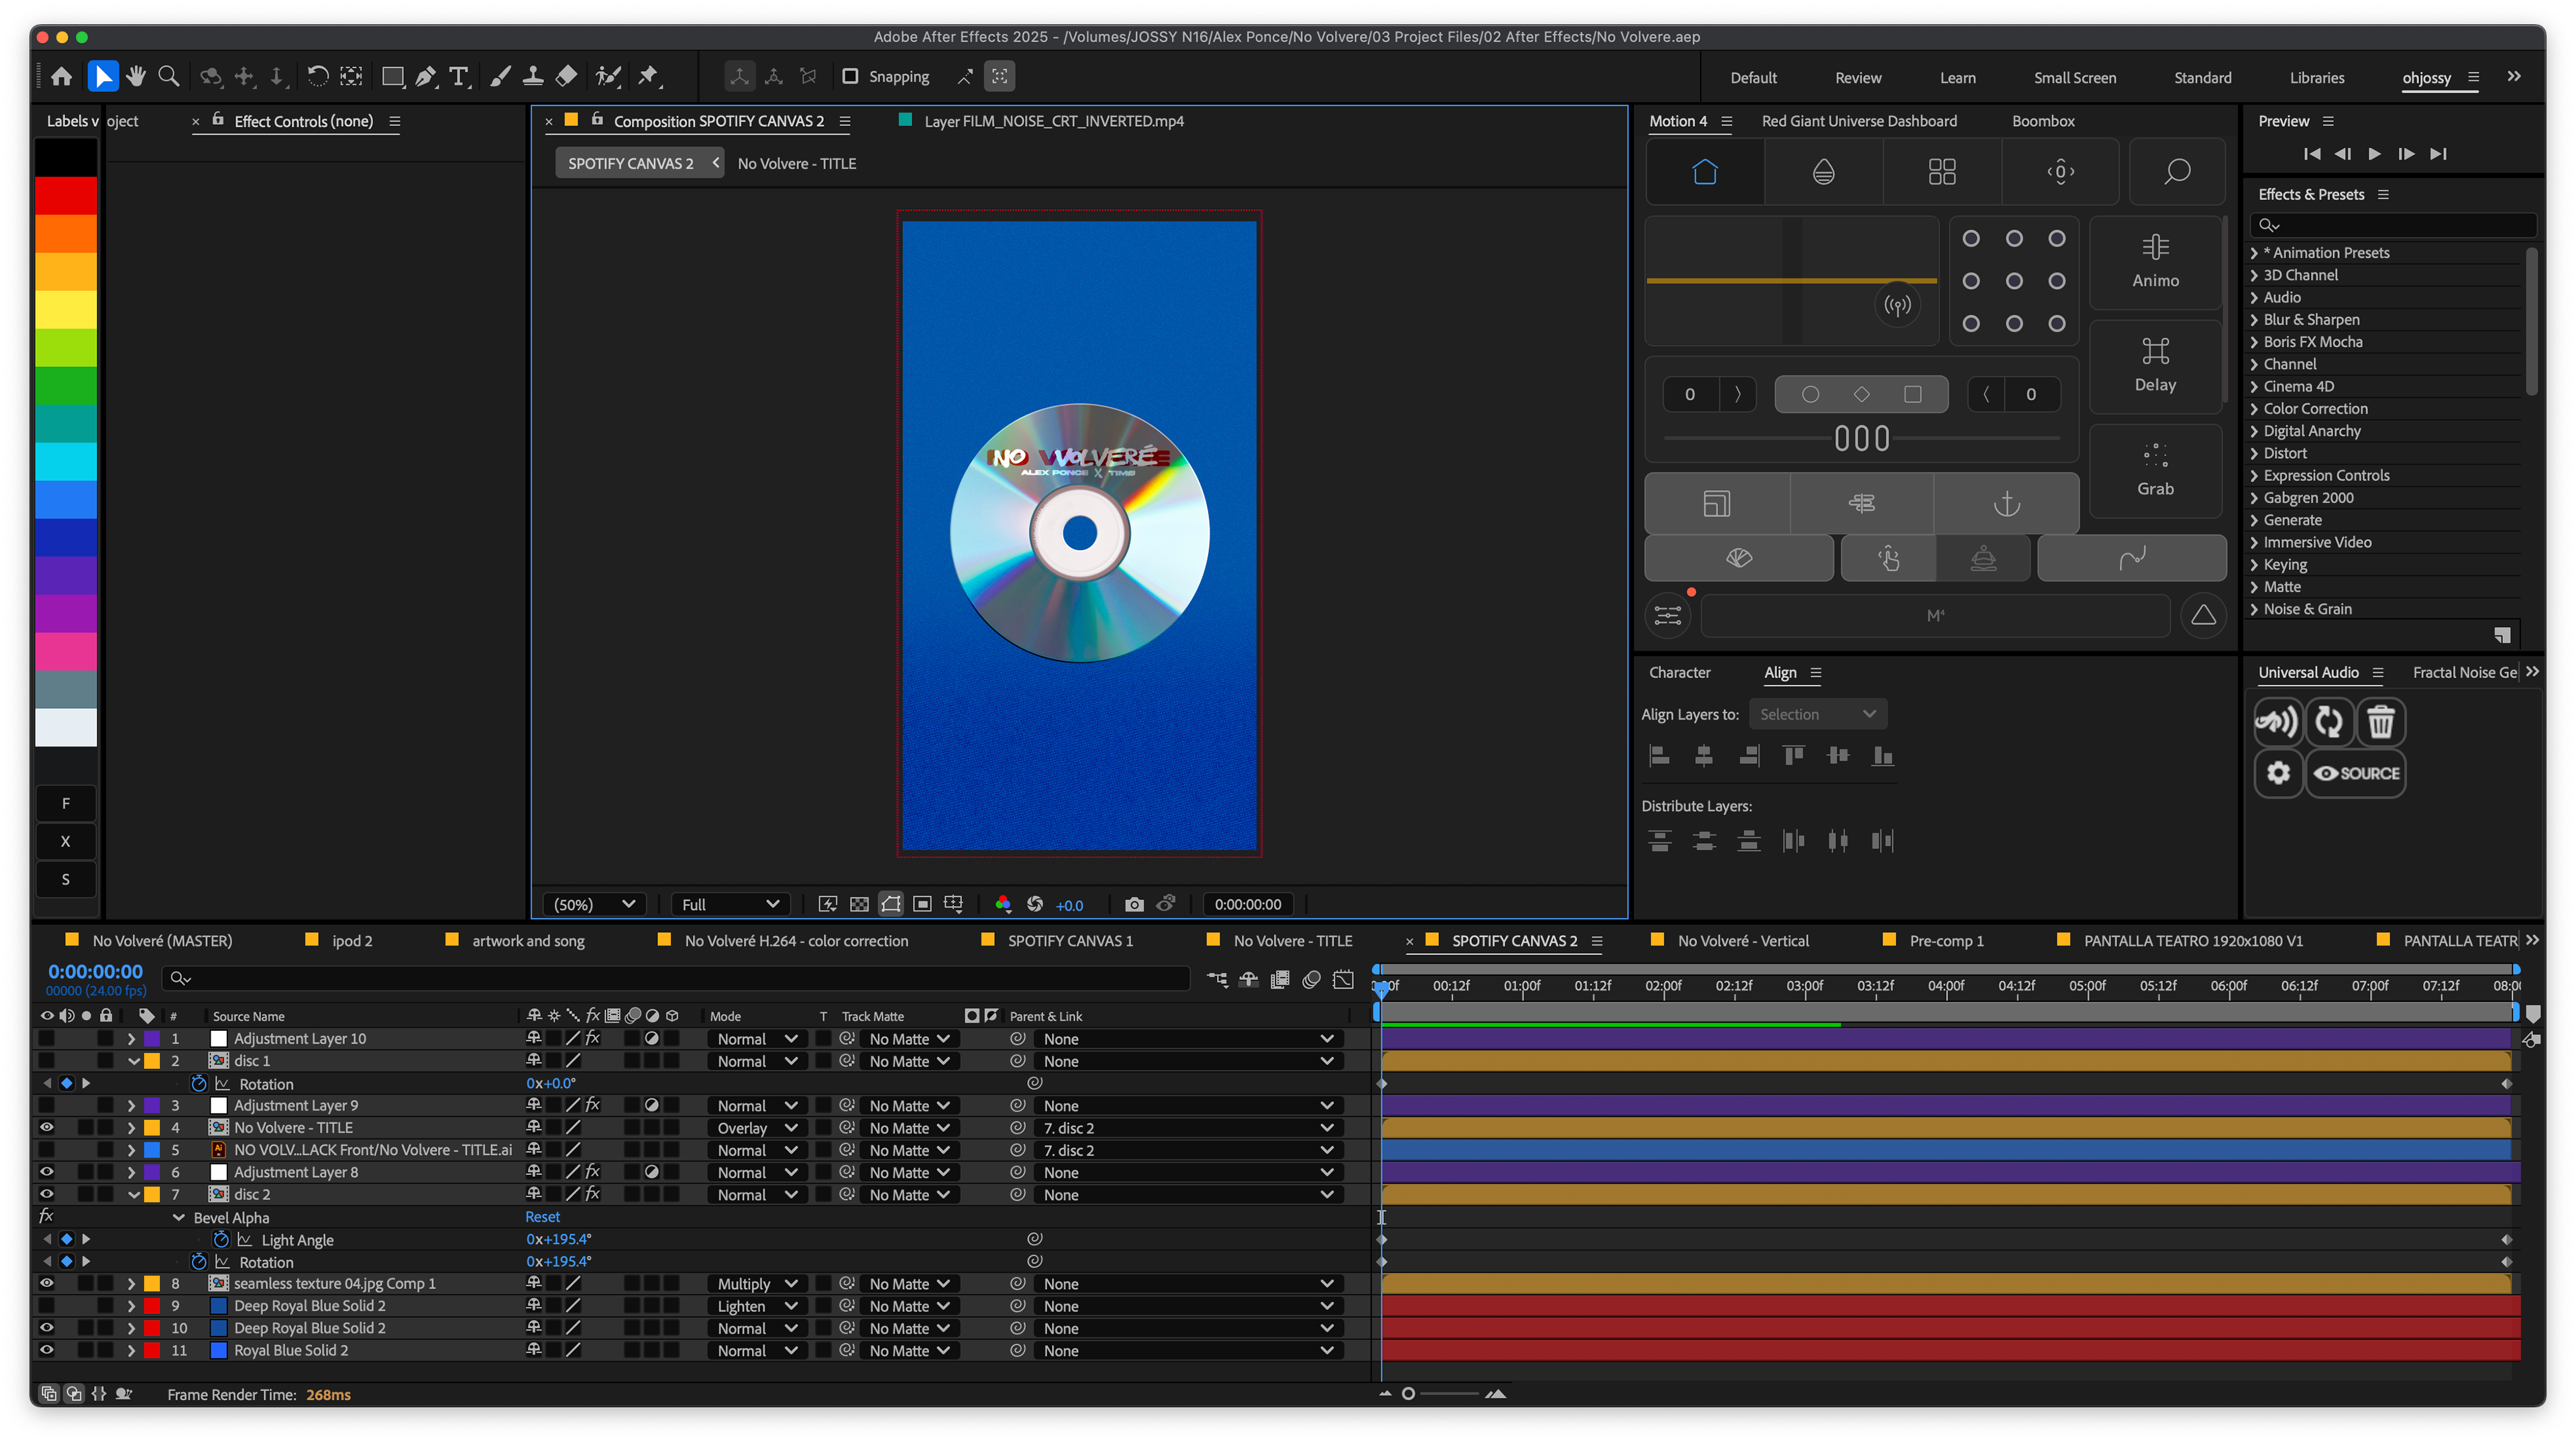Select the Rectangle shape tool
This screenshot has width=2576, height=1442.
click(393, 76)
